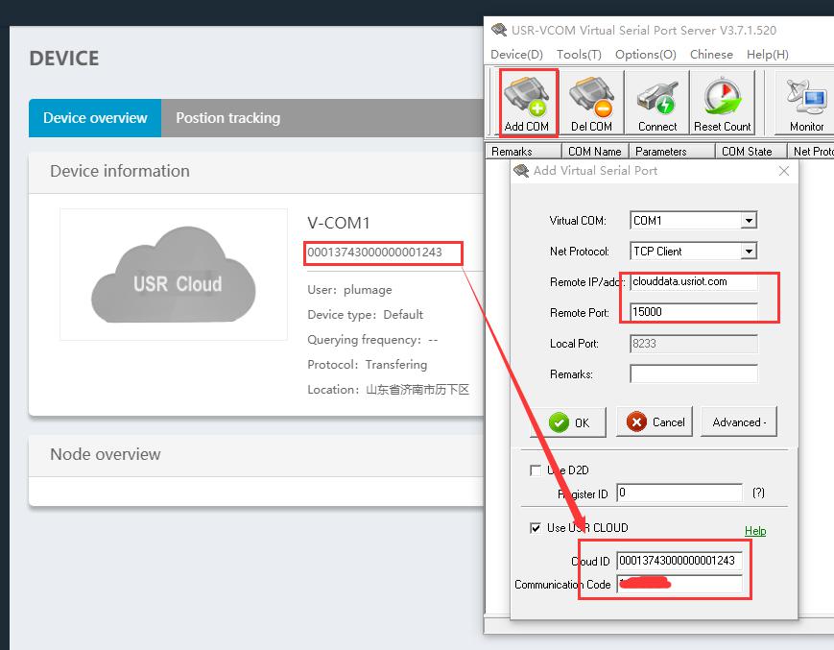Image resolution: width=834 pixels, height=650 pixels.
Task: Switch to the Postion tracking tab
Action: click(228, 118)
